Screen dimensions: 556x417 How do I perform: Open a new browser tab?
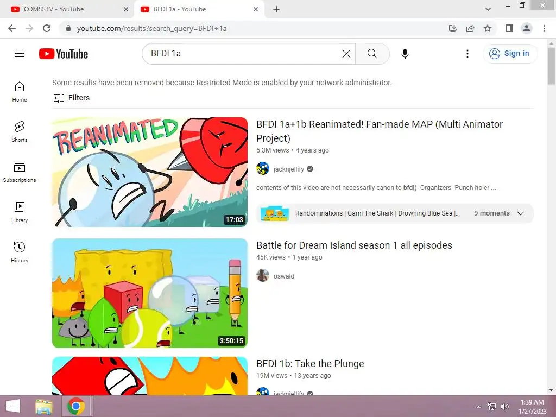[x=276, y=9]
